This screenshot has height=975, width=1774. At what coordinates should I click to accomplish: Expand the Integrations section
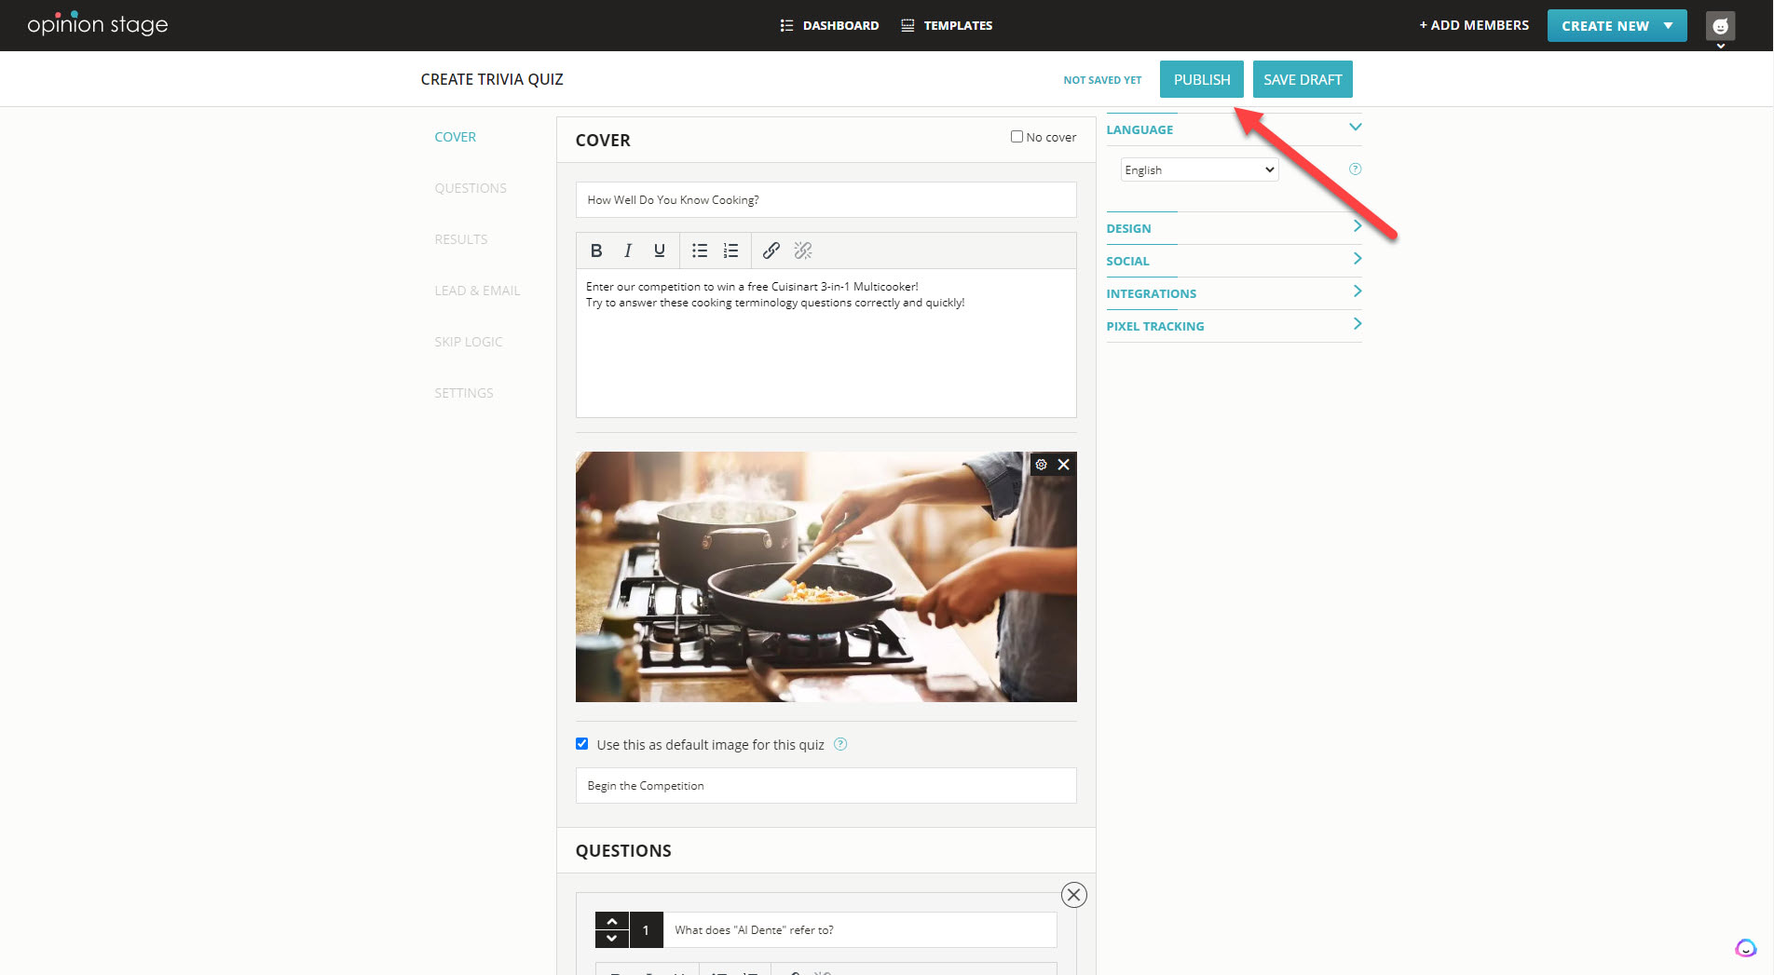pos(1233,293)
